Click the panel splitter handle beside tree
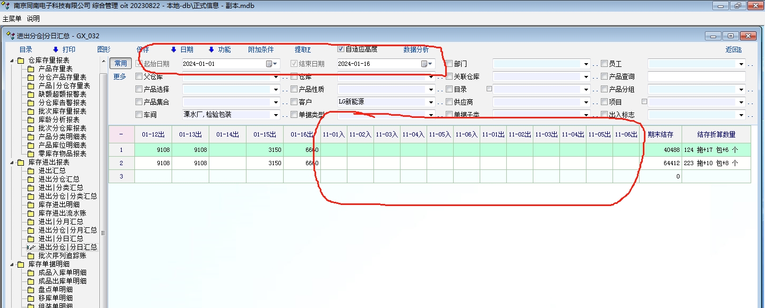765x308 pixels. point(104,233)
